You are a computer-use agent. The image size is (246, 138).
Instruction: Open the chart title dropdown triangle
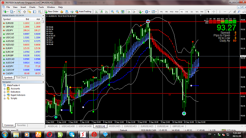tap(47, 16)
